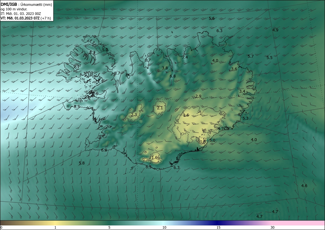This screenshot has height=230, width=325.
Task: Click the 10 label on the colour scale
Action: pos(164,227)
